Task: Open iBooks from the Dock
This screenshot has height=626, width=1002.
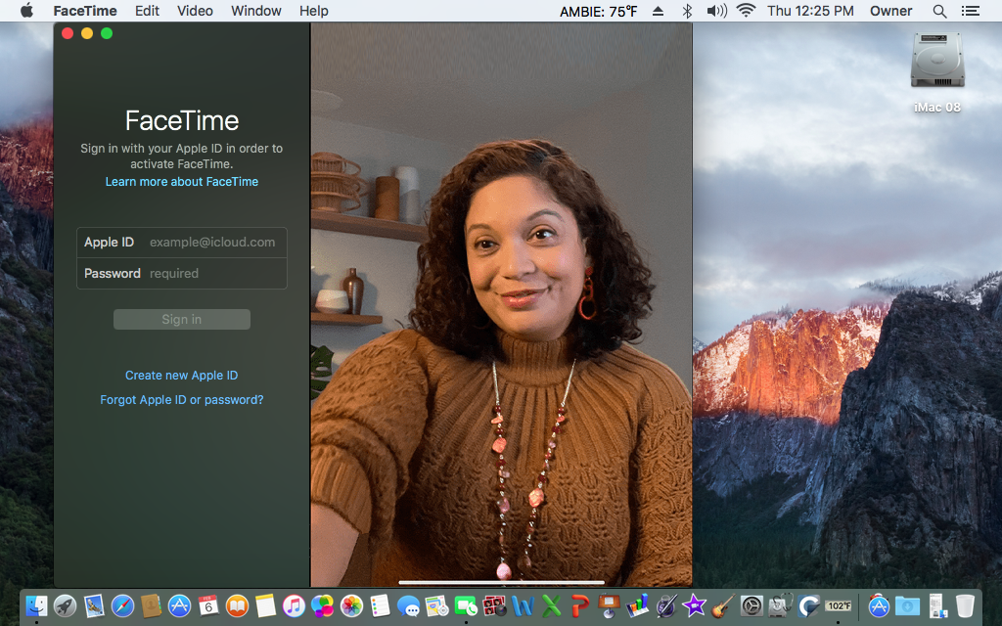Action: point(237,604)
